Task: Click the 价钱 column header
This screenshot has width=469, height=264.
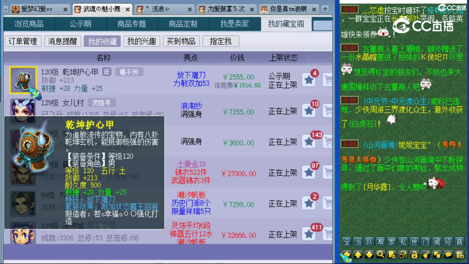Action: [x=237, y=58]
